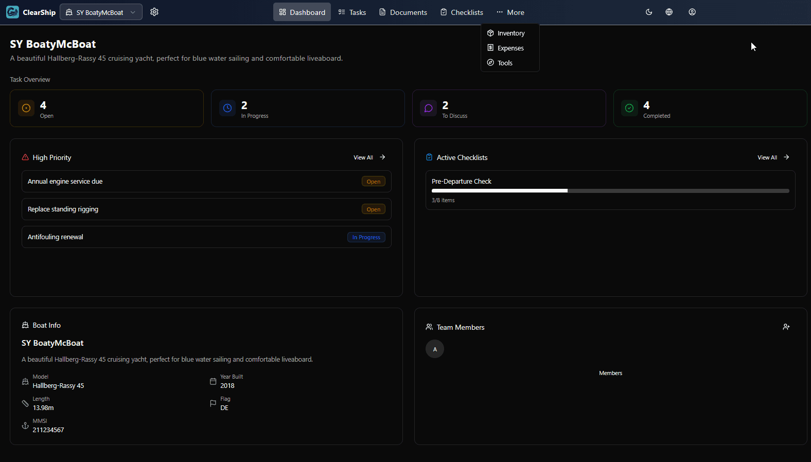View all High Priority tasks
The height and width of the screenshot is (462, 811).
point(369,157)
